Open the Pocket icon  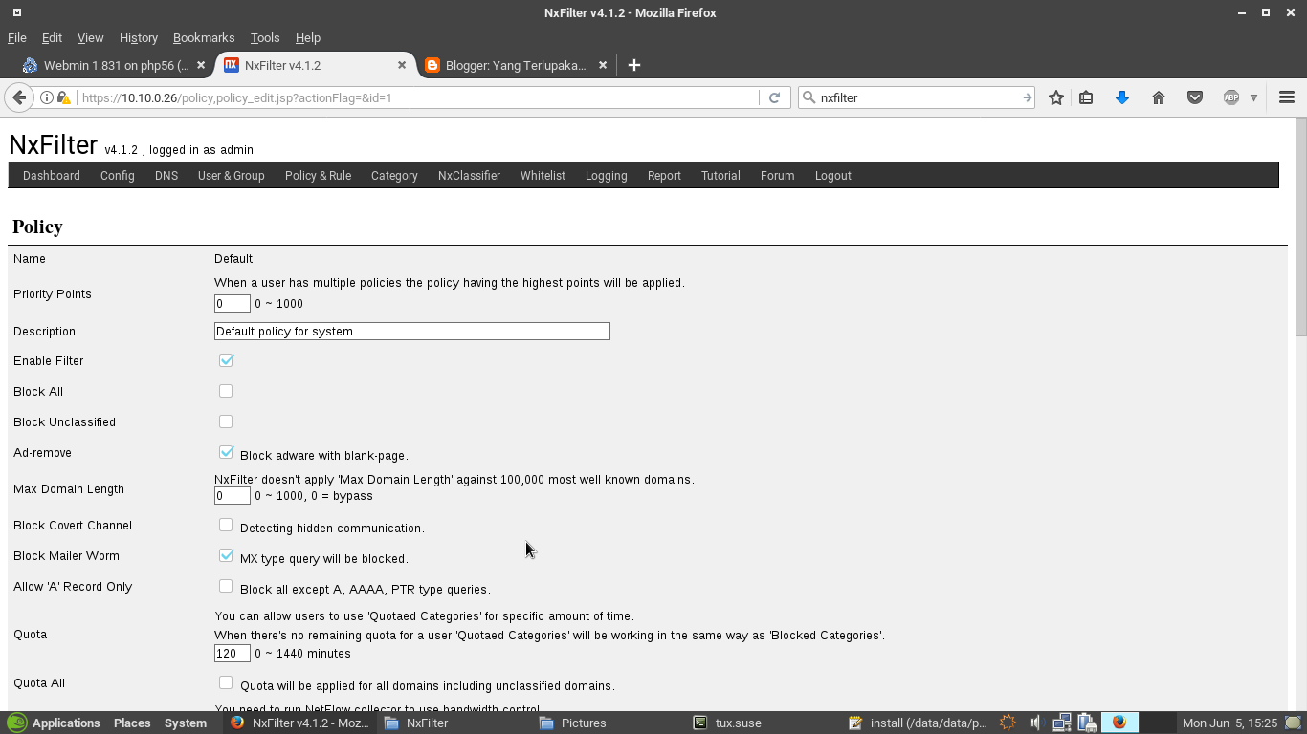pyautogui.click(x=1195, y=97)
